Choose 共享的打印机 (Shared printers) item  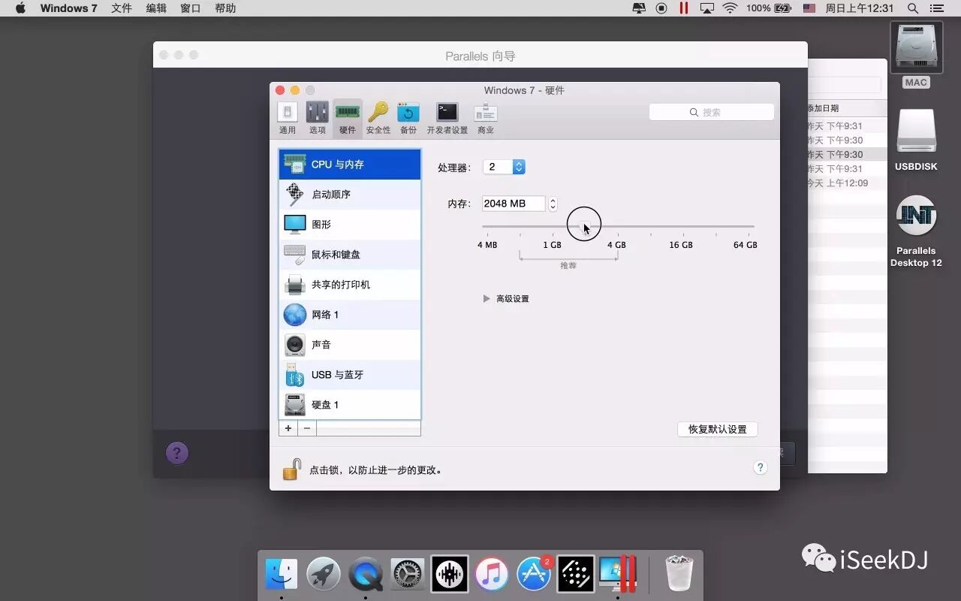[350, 285]
